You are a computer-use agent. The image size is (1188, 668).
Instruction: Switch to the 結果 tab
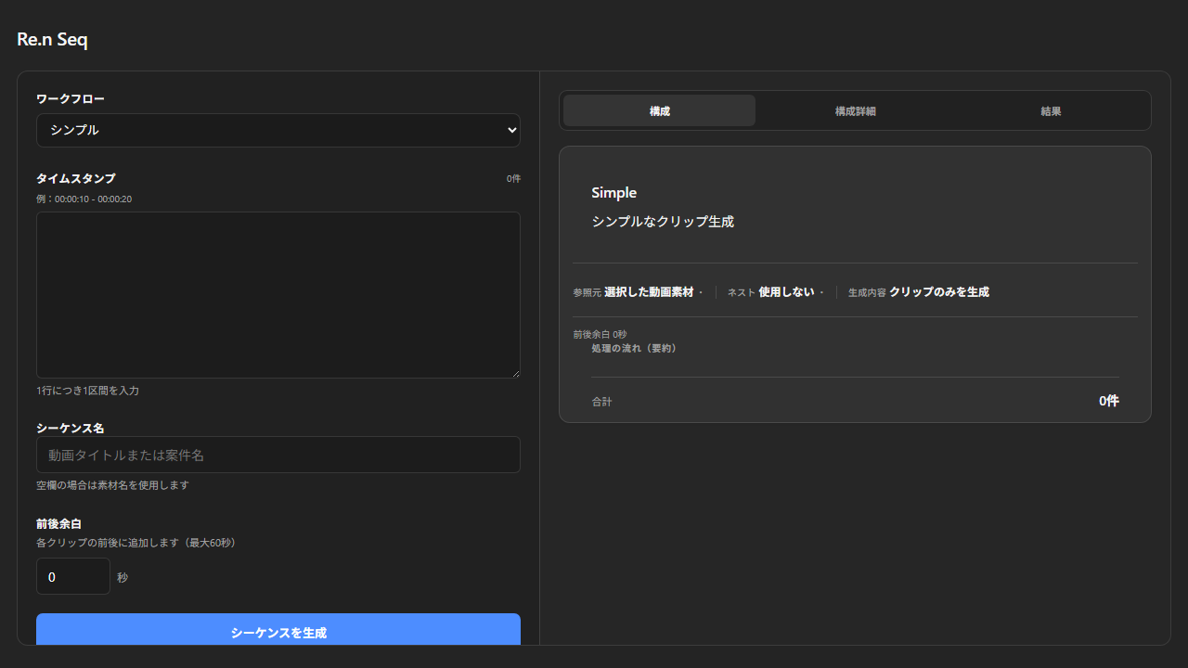click(x=1051, y=110)
